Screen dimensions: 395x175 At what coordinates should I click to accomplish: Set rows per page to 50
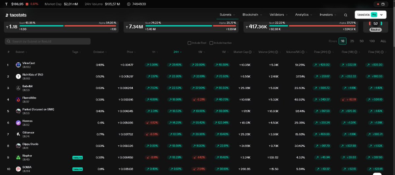click(x=361, y=41)
